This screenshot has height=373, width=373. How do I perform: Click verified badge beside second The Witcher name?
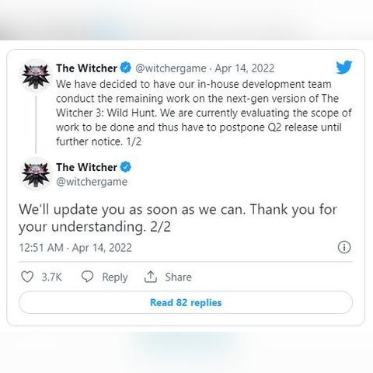pyautogui.click(x=126, y=167)
